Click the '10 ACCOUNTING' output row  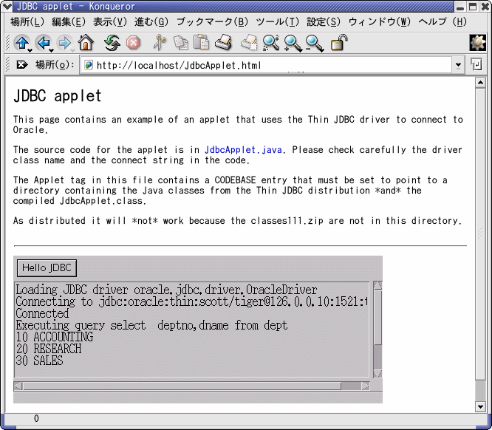pos(55,337)
